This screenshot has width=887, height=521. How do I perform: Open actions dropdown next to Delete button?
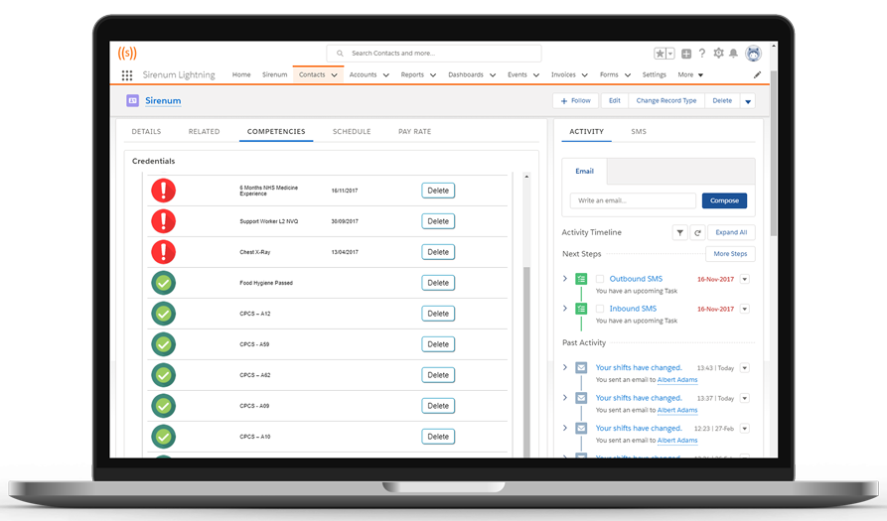[748, 101]
